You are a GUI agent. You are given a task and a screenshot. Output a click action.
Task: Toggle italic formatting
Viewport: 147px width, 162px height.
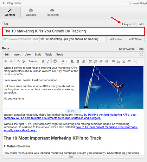pyautogui.click(x=48, y=61)
